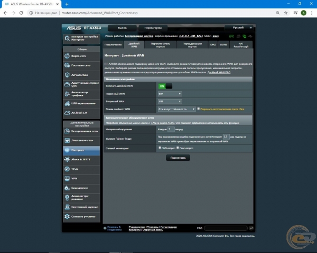Open Adaptive QoS gauge icon
The width and height of the screenshot is (317, 253).
coord(67,84)
